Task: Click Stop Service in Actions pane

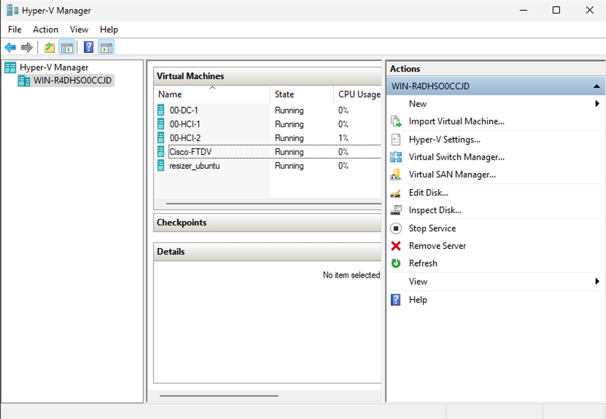Action: pyautogui.click(x=432, y=228)
